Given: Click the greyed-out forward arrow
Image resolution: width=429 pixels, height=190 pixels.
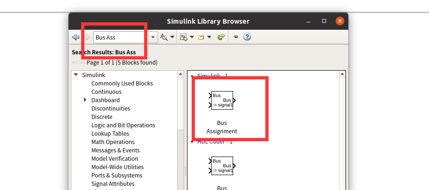Looking at the screenshot, I should [87, 37].
